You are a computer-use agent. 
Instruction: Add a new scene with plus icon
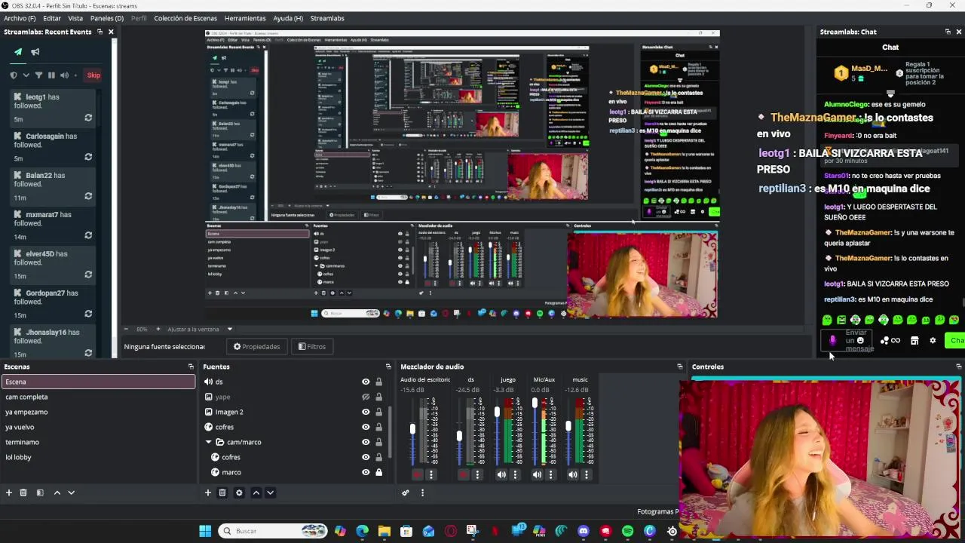[9, 492]
